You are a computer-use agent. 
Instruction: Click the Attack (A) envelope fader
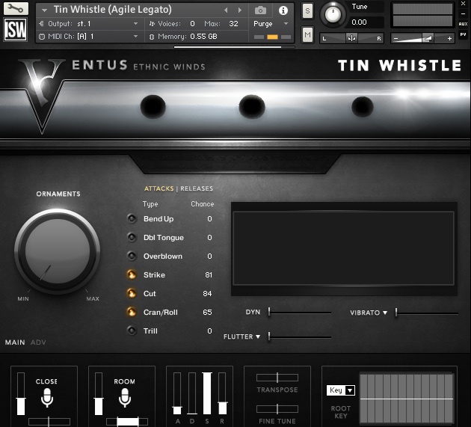[177, 393]
